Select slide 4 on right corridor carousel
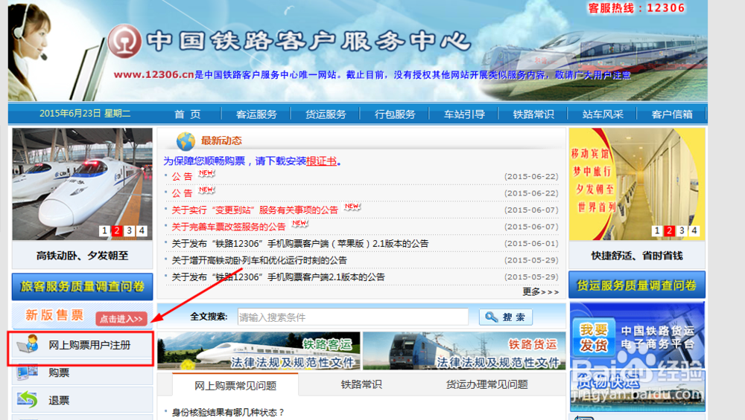The height and width of the screenshot is (420, 745). [694, 230]
